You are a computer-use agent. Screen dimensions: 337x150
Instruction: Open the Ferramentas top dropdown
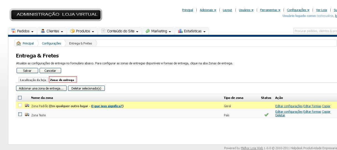pos(270,10)
